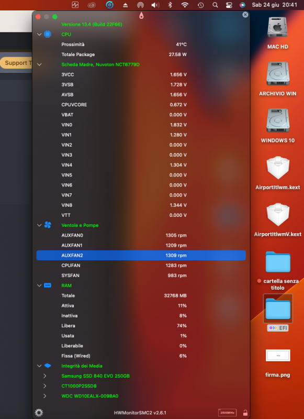Screen dimensions: 304x419
Task: Select the AUXFAN0 row
Action: click(x=141, y=235)
